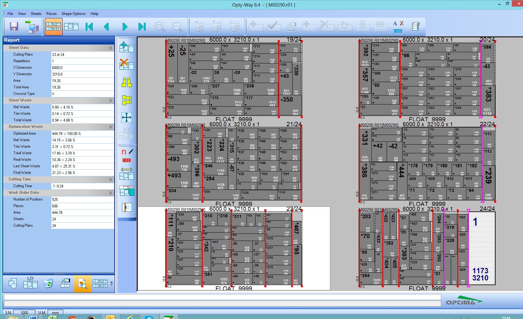523x319 pixels.
Task: Open the Help menu
Action: [x=94, y=14]
